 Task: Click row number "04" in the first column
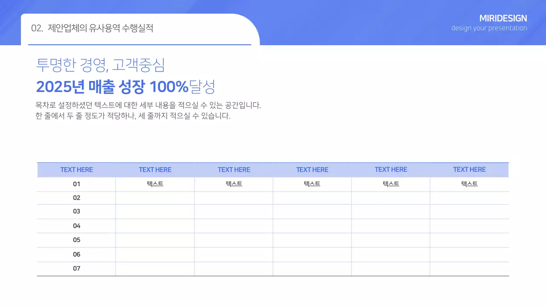click(x=76, y=226)
